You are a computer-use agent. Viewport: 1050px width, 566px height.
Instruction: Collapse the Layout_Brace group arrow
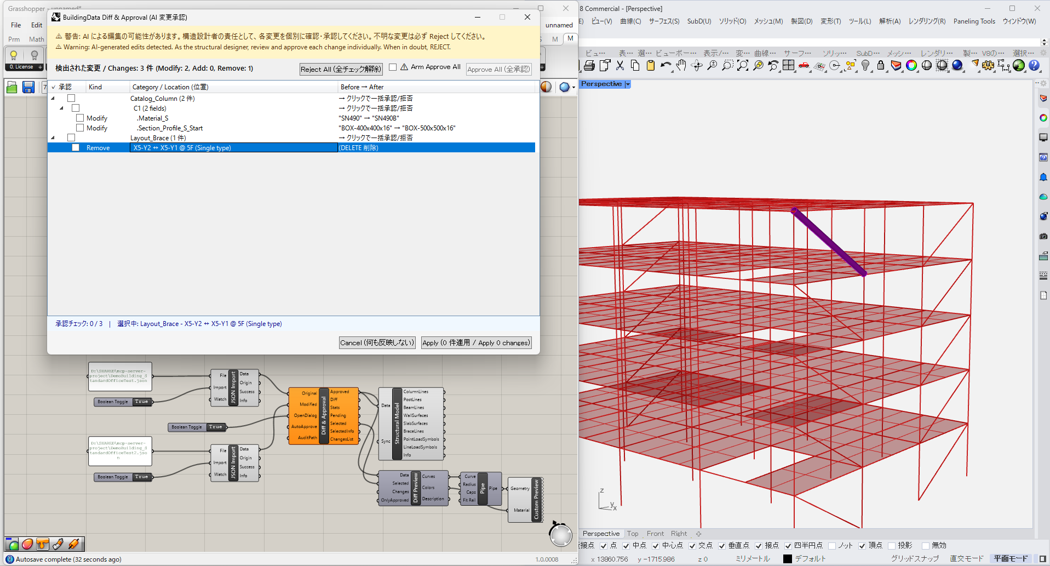tap(53, 138)
